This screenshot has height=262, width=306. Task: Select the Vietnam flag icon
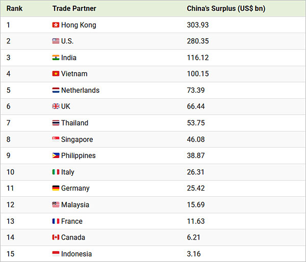tap(56, 74)
